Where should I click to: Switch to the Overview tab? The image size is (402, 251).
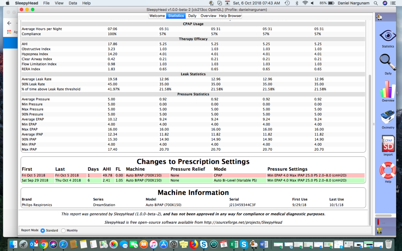point(208,16)
